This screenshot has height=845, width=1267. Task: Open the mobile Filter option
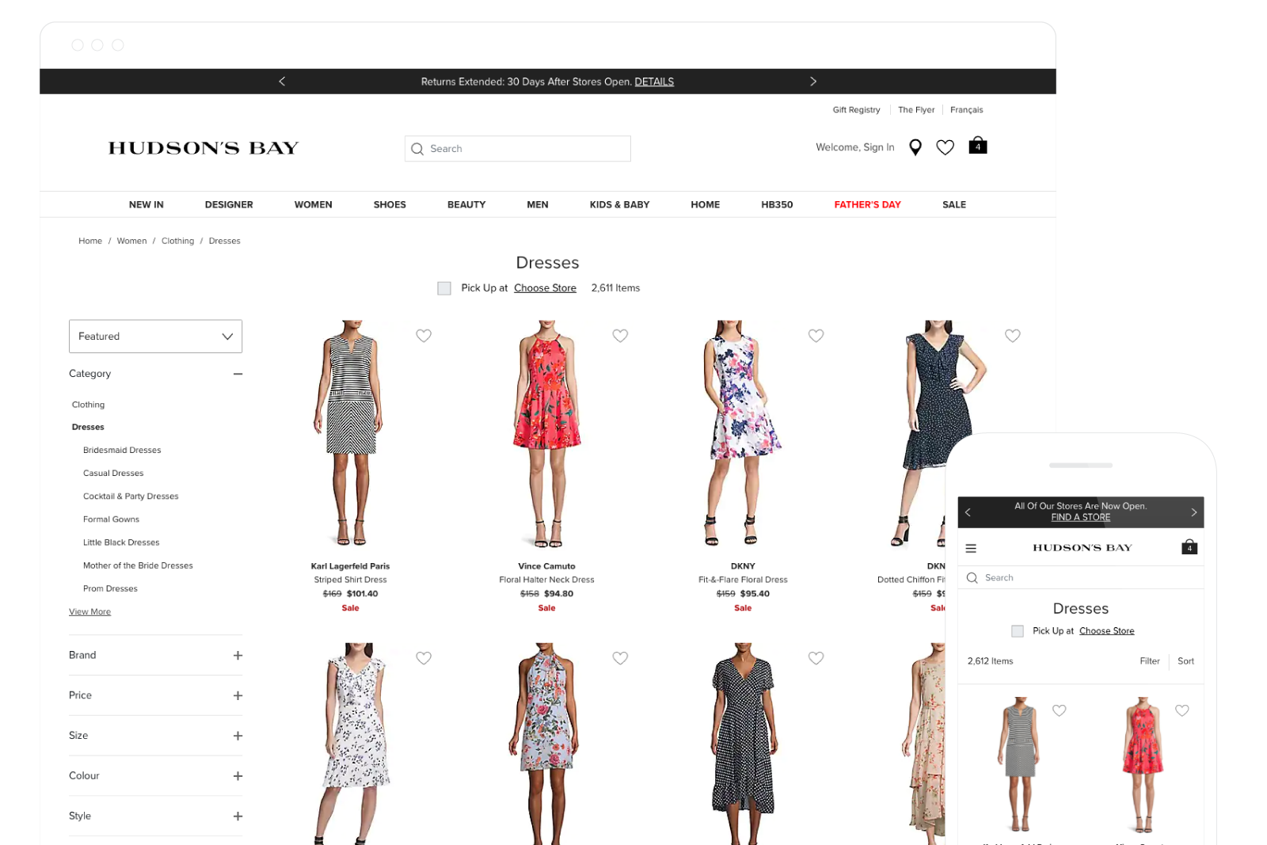[x=1150, y=661]
